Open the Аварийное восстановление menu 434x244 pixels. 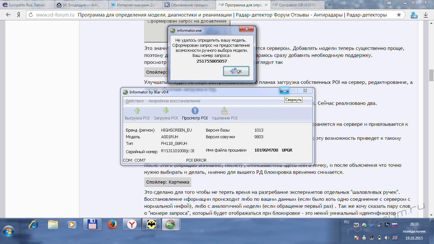172,101
